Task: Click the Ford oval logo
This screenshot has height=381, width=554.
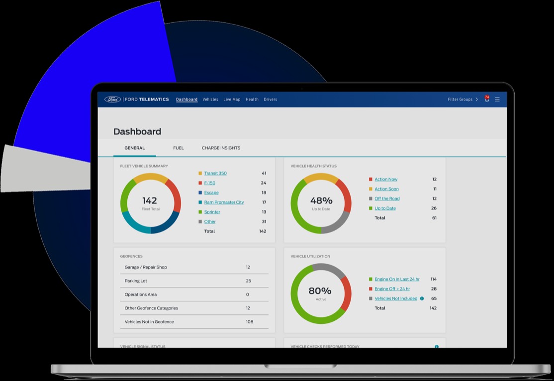Action: point(112,99)
